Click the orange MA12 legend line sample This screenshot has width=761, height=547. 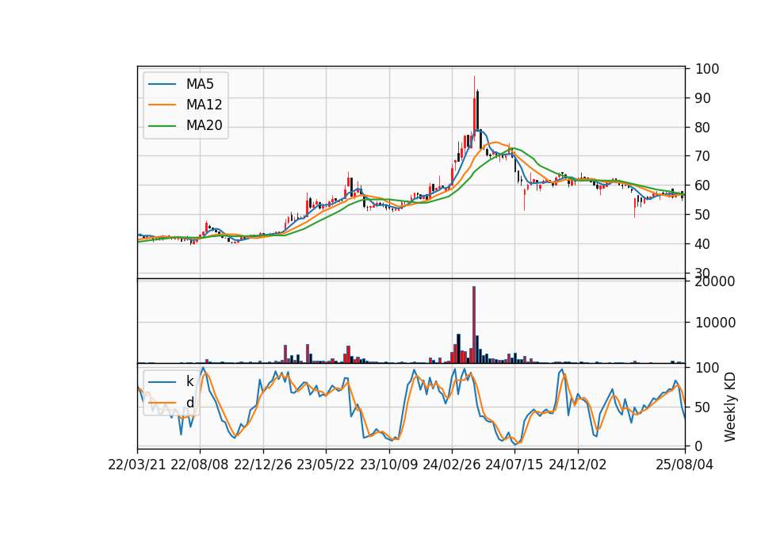[162, 105]
